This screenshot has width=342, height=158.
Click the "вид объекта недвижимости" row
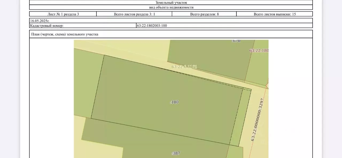click(x=171, y=7)
